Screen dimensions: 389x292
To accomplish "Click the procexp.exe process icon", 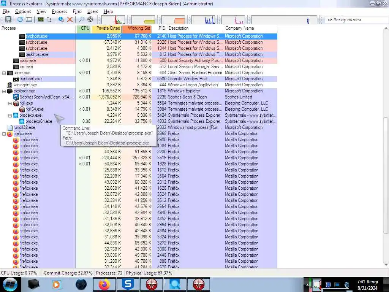I will pyautogui.click(x=16, y=115).
